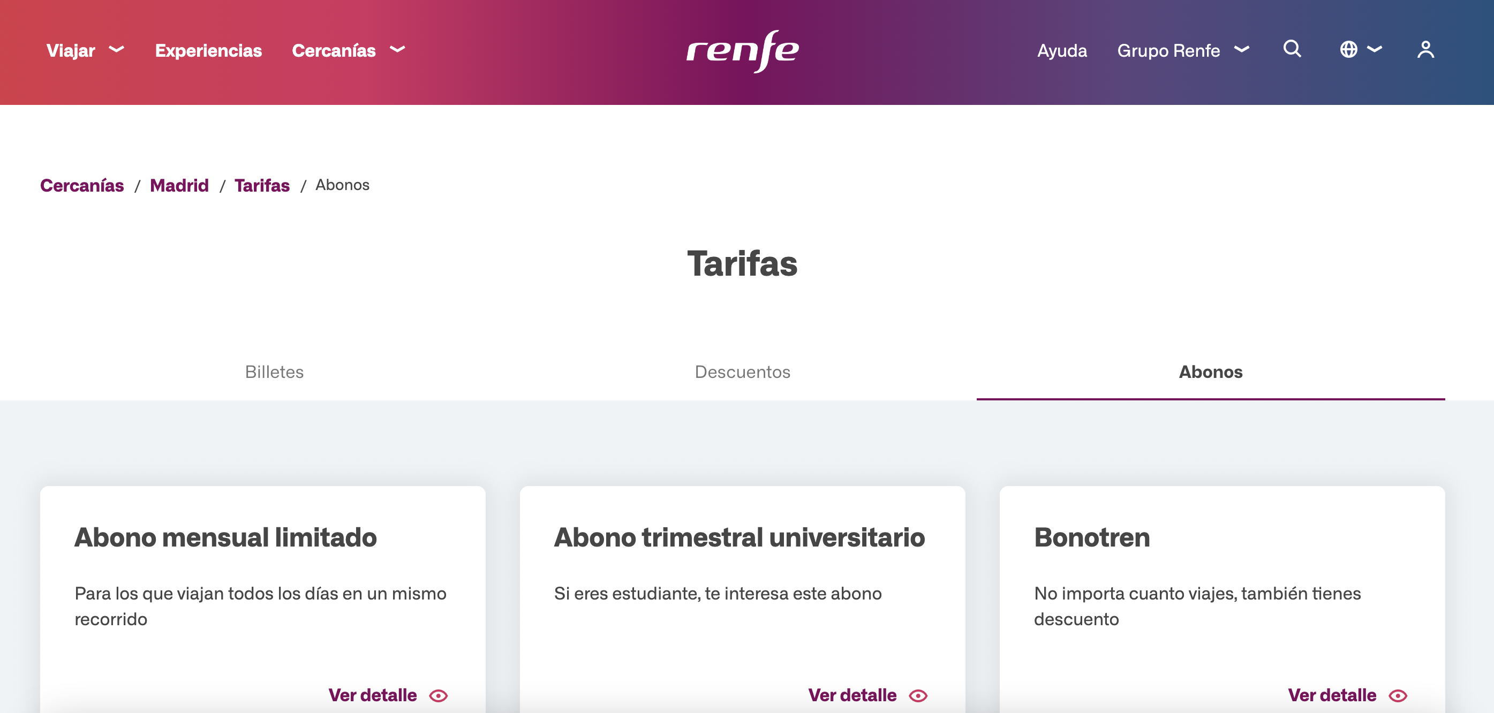
Task: Click the Ayuda link
Action: click(x=1062, y=50)
